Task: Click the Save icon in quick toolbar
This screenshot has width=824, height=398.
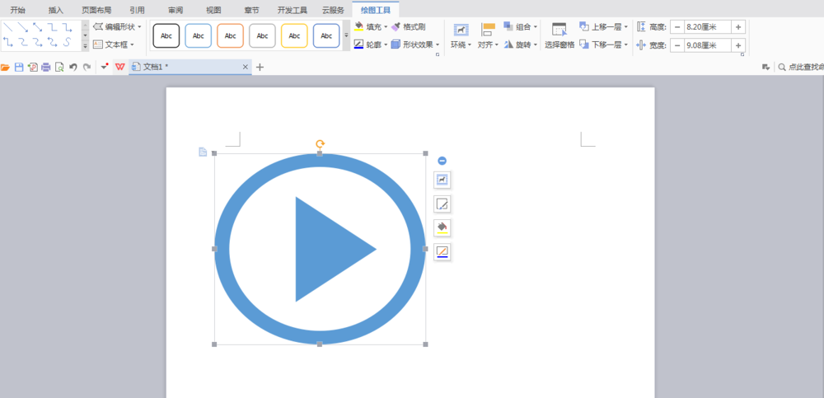Action: click(x=18, y=67)
